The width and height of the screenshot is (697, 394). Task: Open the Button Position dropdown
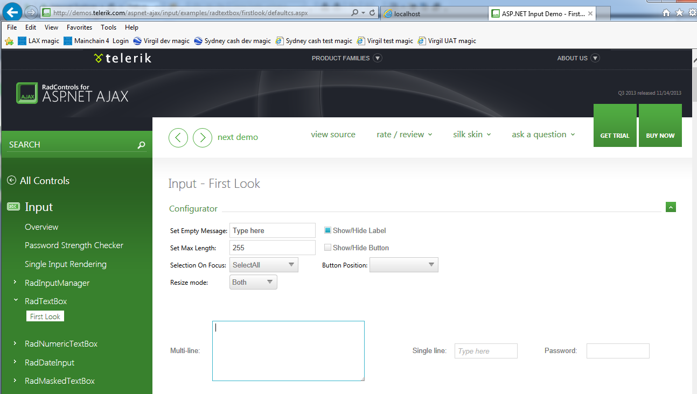click(404, 265)
